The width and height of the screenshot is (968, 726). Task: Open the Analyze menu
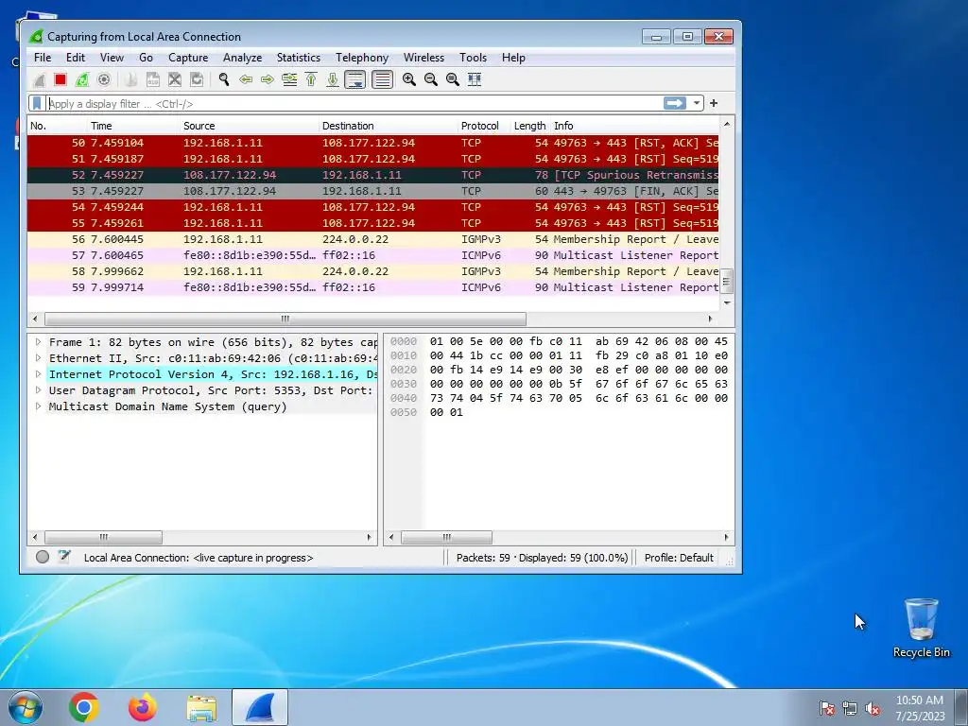(242, 58)
